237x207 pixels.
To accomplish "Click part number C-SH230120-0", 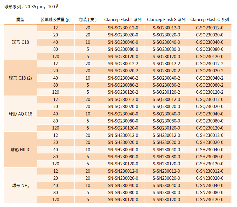I will [x=210, y=164].
